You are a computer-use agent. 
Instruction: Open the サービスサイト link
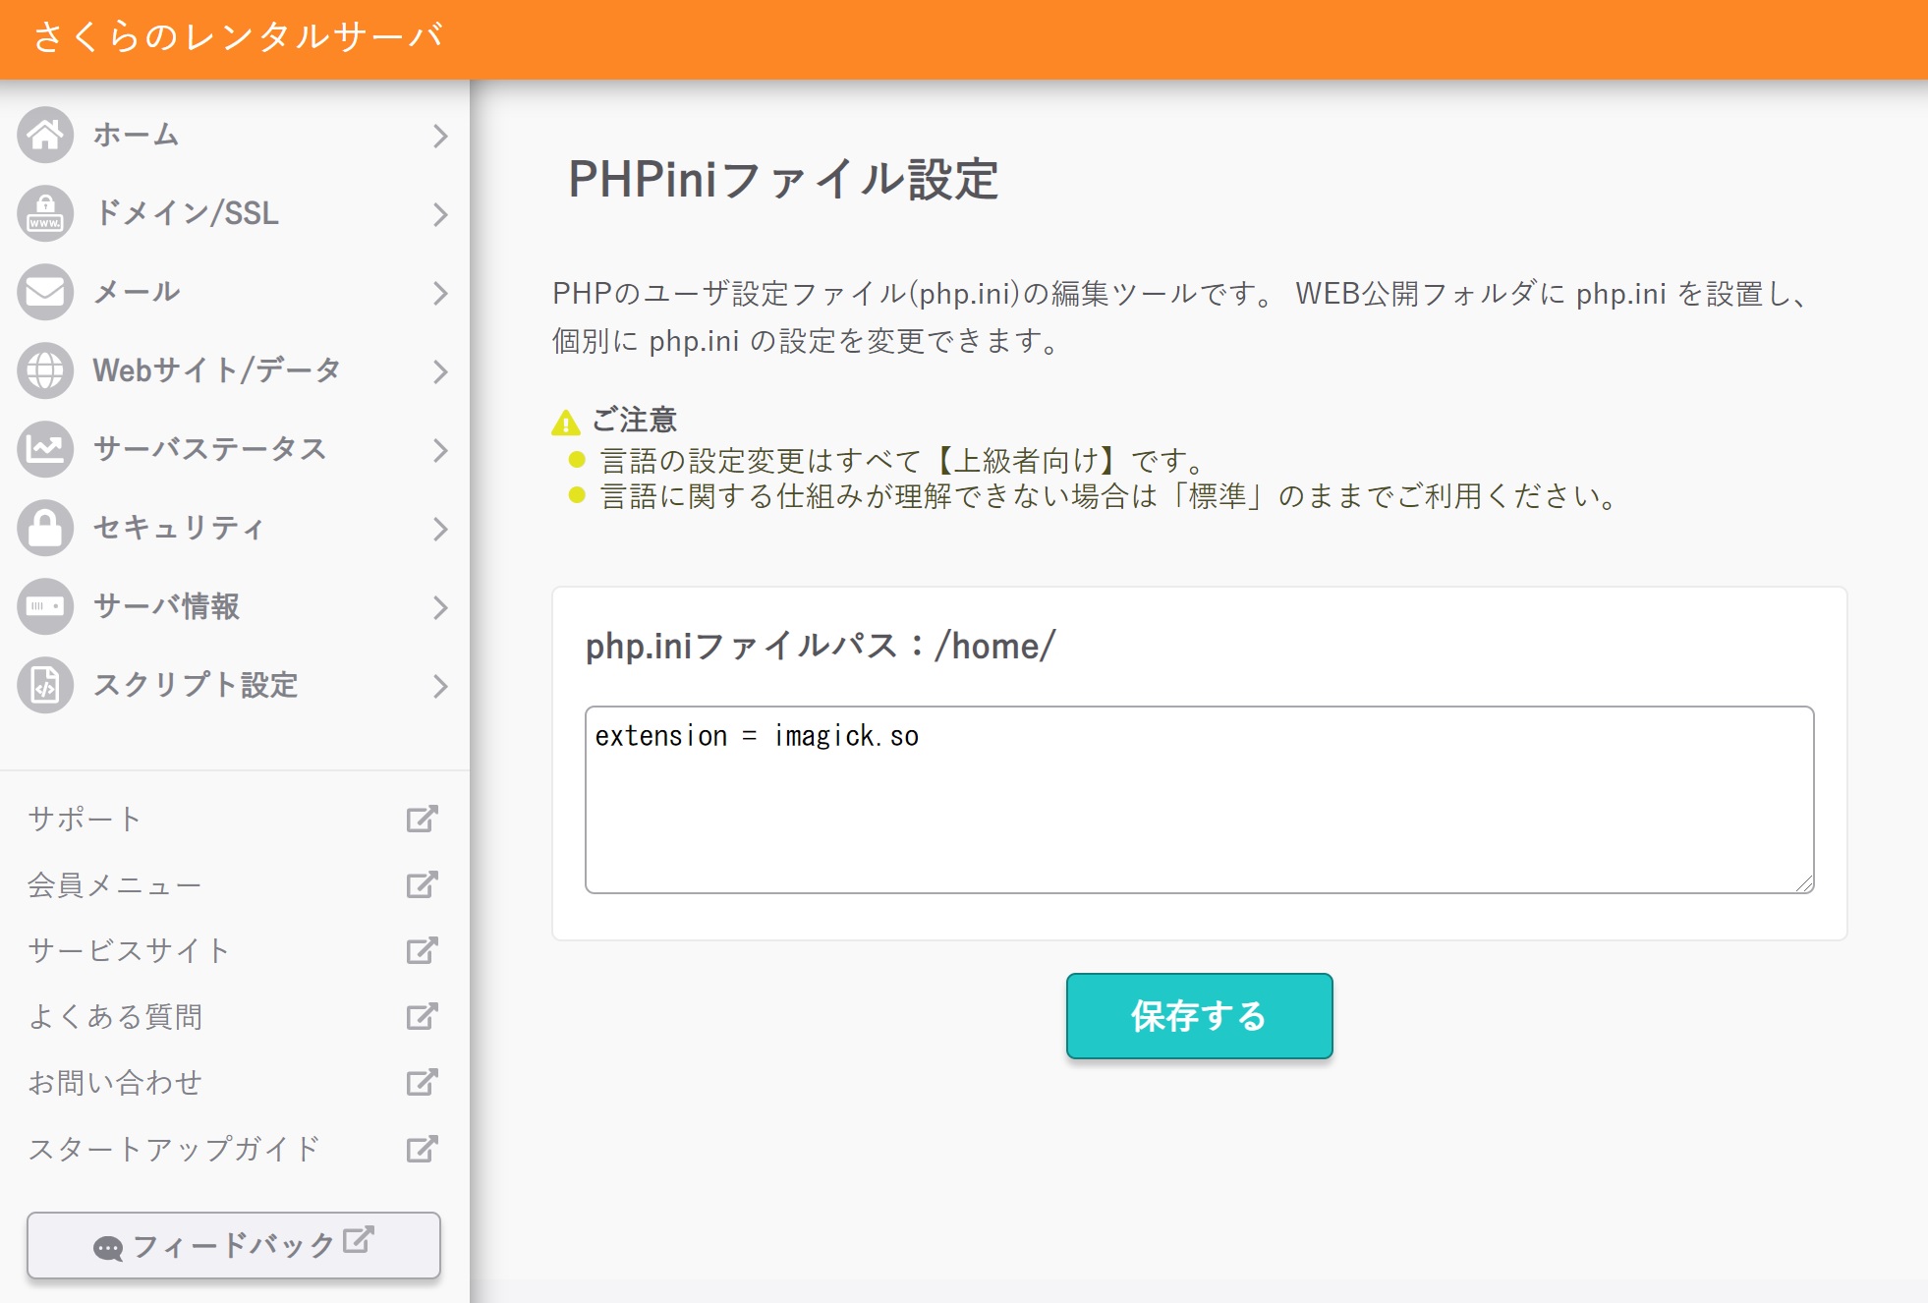pos(129,950)
